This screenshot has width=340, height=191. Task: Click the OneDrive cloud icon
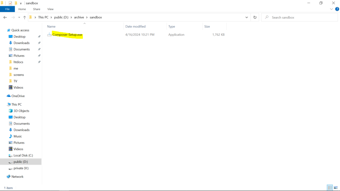pyautogui.click(x=8, y=96)
